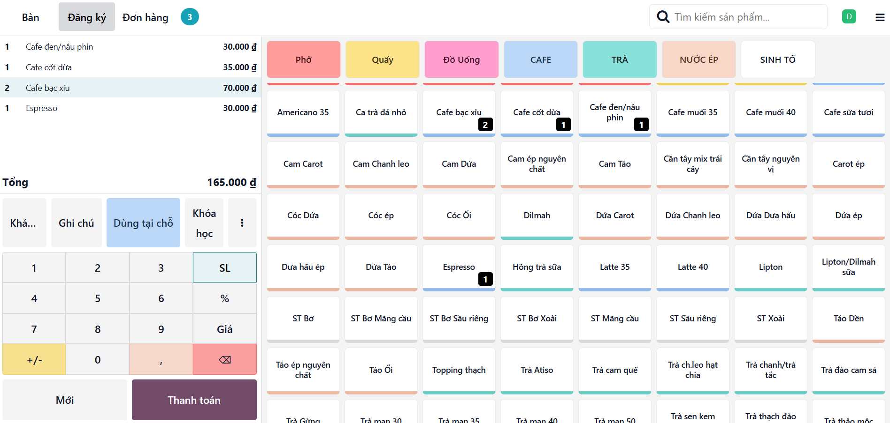Select the SL quantity mode

click(224, 268)
